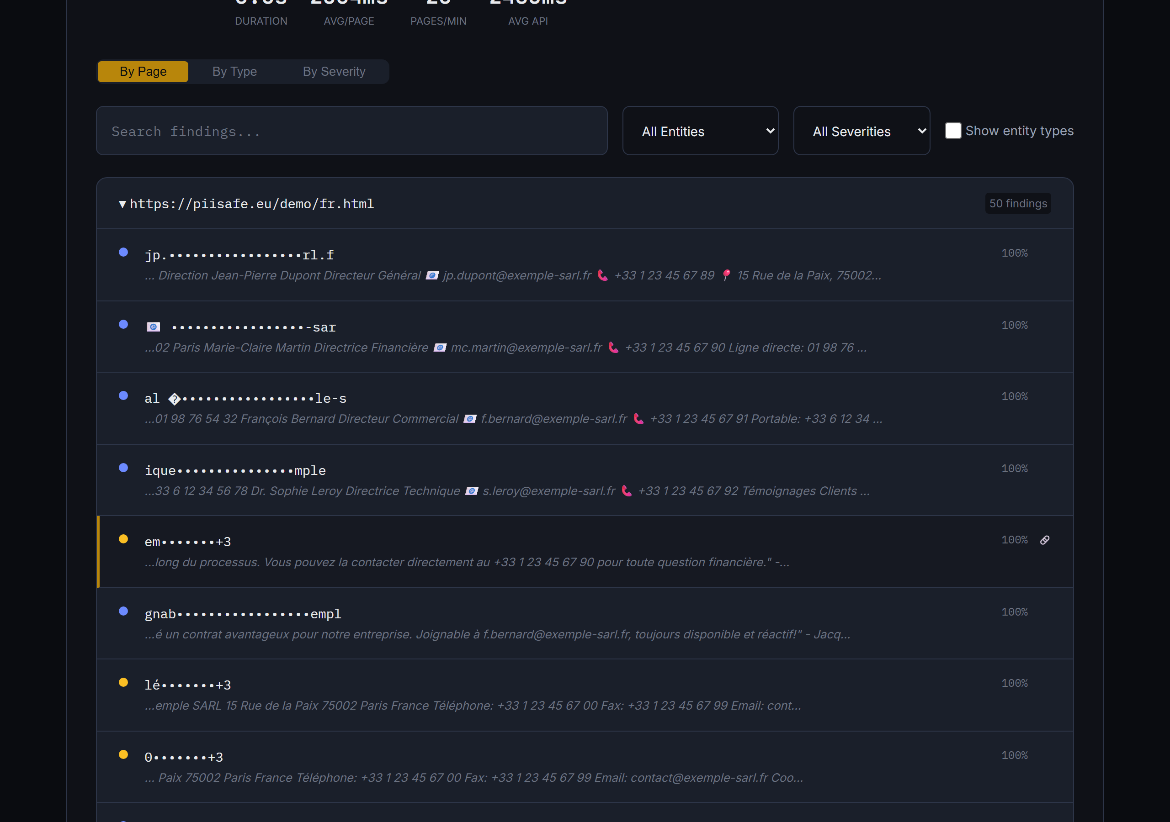Click the 50 findings badge
This screenshot has width=1170, height=822.
[x=1018, y=204]
